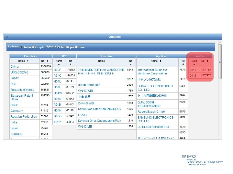This screenshot has height=174, width=233.
Task: Click the vertical scrollbar thumb
Action: pos(220,62)
